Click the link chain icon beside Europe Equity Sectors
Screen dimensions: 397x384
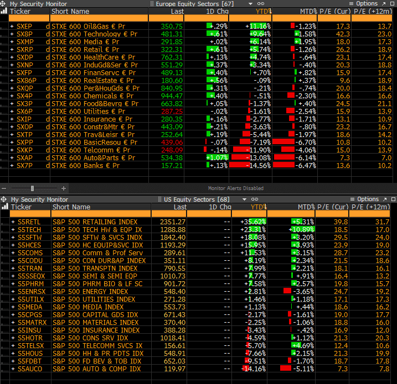coord(261,3)
